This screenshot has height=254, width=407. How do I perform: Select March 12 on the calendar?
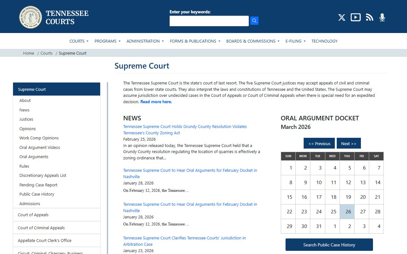(x=347, y=182)
